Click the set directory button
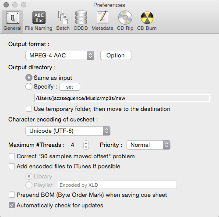 coord(70,87)
